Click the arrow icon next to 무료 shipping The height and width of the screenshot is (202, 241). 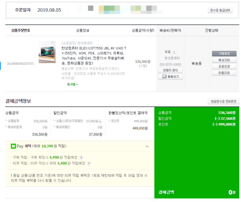pyautogui.click(x=174, y=52)
